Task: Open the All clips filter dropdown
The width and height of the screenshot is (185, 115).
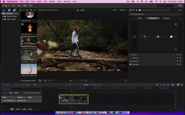Action: point(22,10)
